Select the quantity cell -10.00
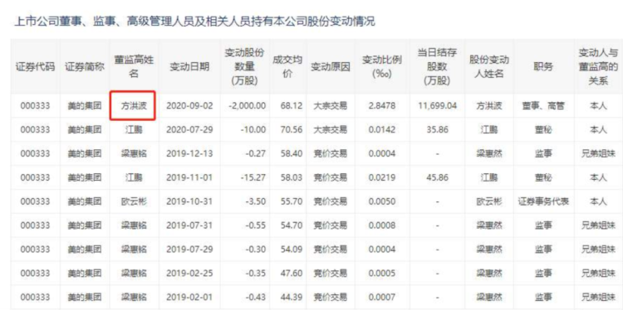This screenshot has height=310, width=623. click(253, 129)
